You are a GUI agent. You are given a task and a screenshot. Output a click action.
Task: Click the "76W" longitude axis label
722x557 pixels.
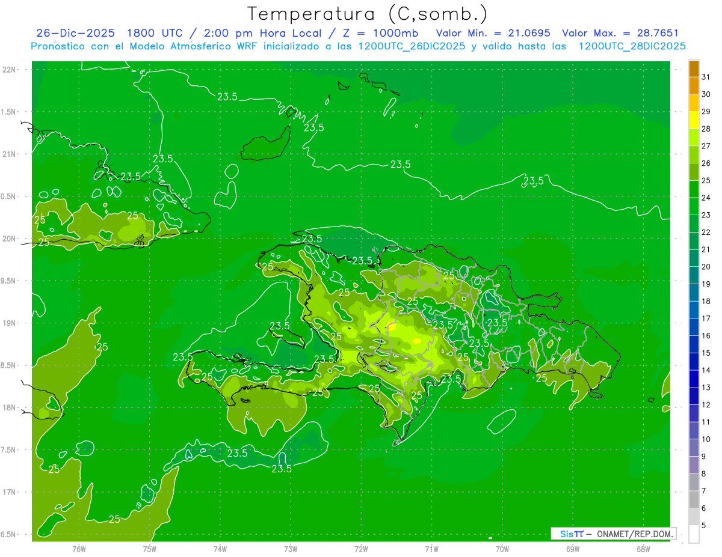click(x=79, y=549)
